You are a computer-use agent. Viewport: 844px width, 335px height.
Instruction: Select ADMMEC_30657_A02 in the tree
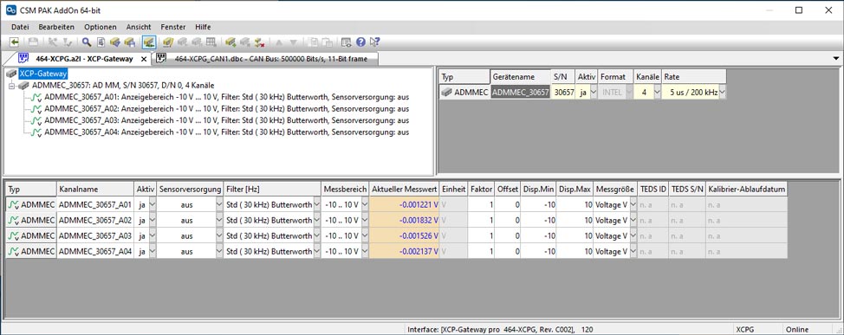click(x=227, y=108)
